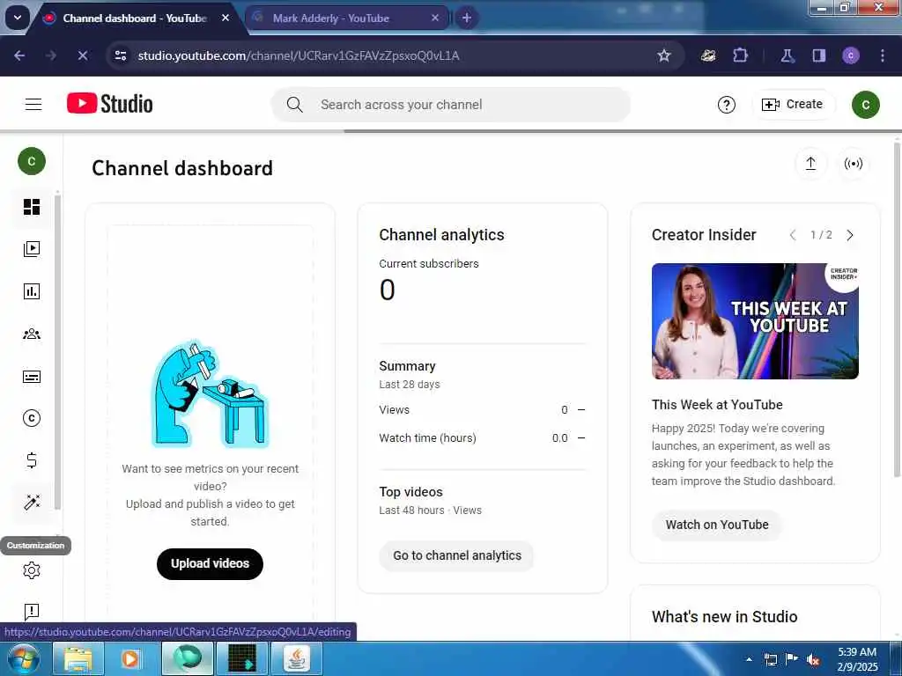This screenshot has height=676, width=902.
Task: Open the Content sidebar icon
Action: point(32,249)
